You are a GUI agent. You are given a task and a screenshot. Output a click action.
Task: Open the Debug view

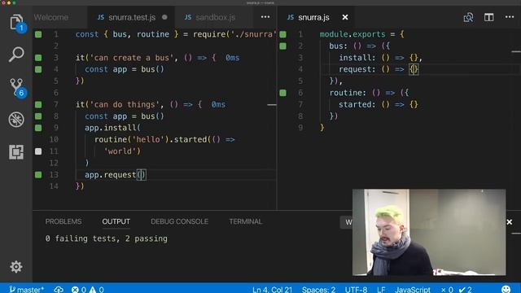(16, 120)
